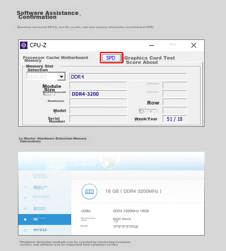Select the model code 7F7F7F7F7FCB
Screen dimensions: 226x251
click(x=126, y=227)
